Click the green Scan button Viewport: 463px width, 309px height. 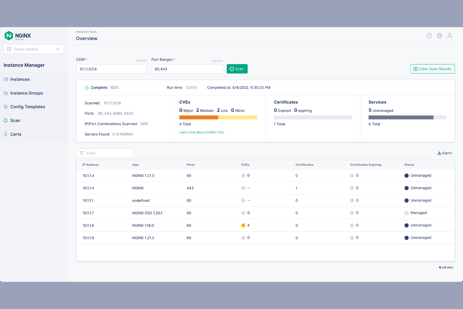[x=237, y=69]
